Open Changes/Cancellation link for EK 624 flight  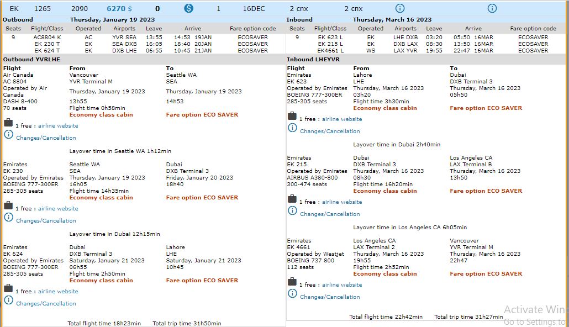point(46,304)
